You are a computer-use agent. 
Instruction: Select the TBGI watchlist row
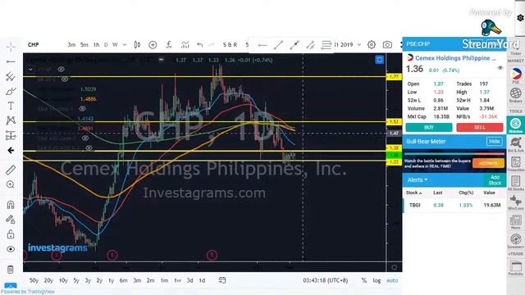pos(454,205)
